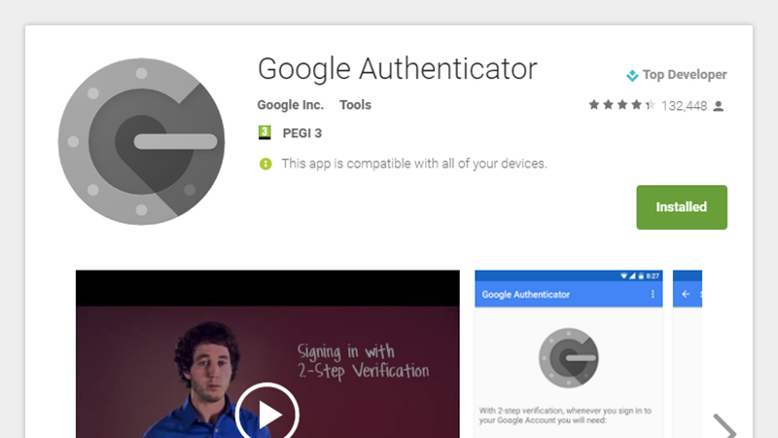Image resolution: width=778 pixels, height=438 pixels.
Task: Open the partially visible second screenshot
Action: (x=688, y=354)
